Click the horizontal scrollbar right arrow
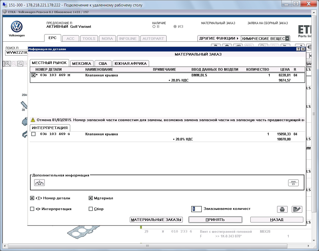The height and width of the screenshot is (251, 319). [x=309, y=246]
